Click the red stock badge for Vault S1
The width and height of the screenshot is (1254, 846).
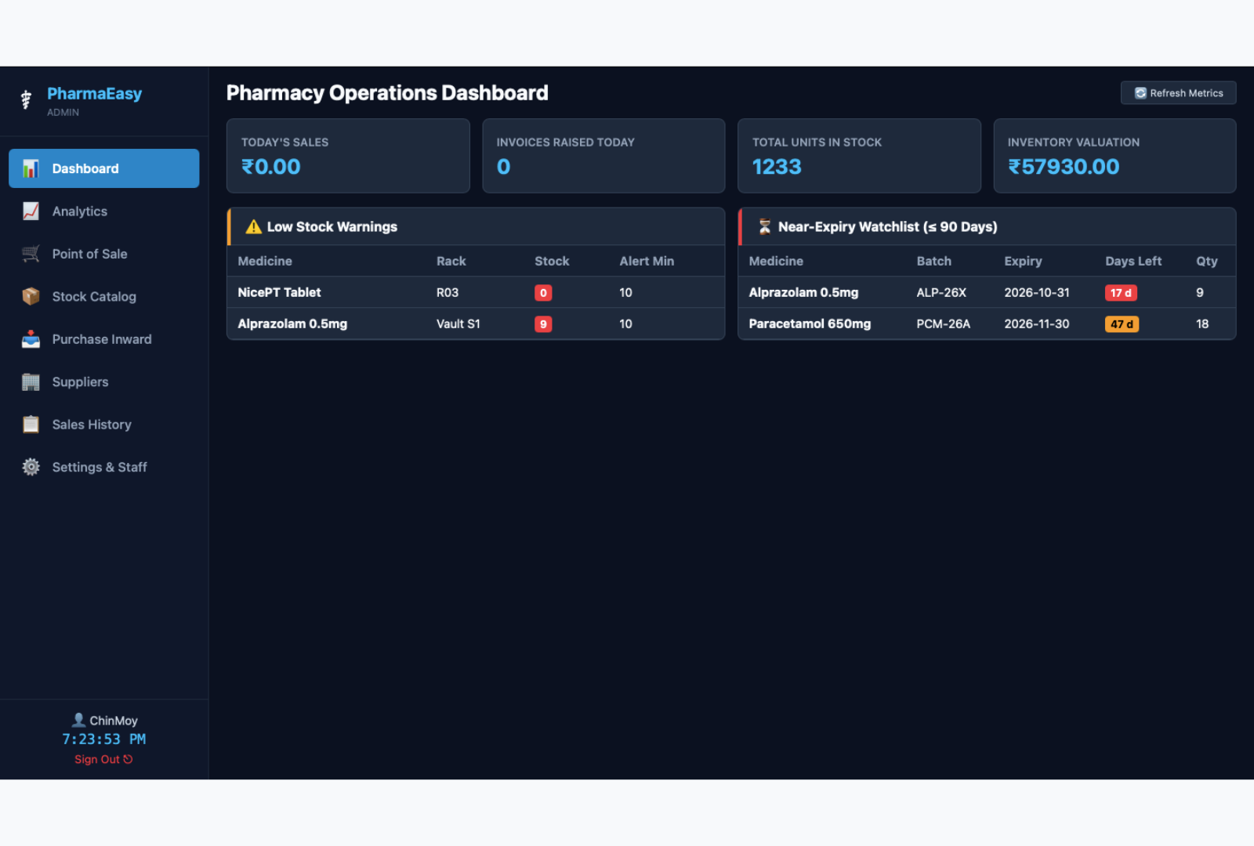pos(543,324)
